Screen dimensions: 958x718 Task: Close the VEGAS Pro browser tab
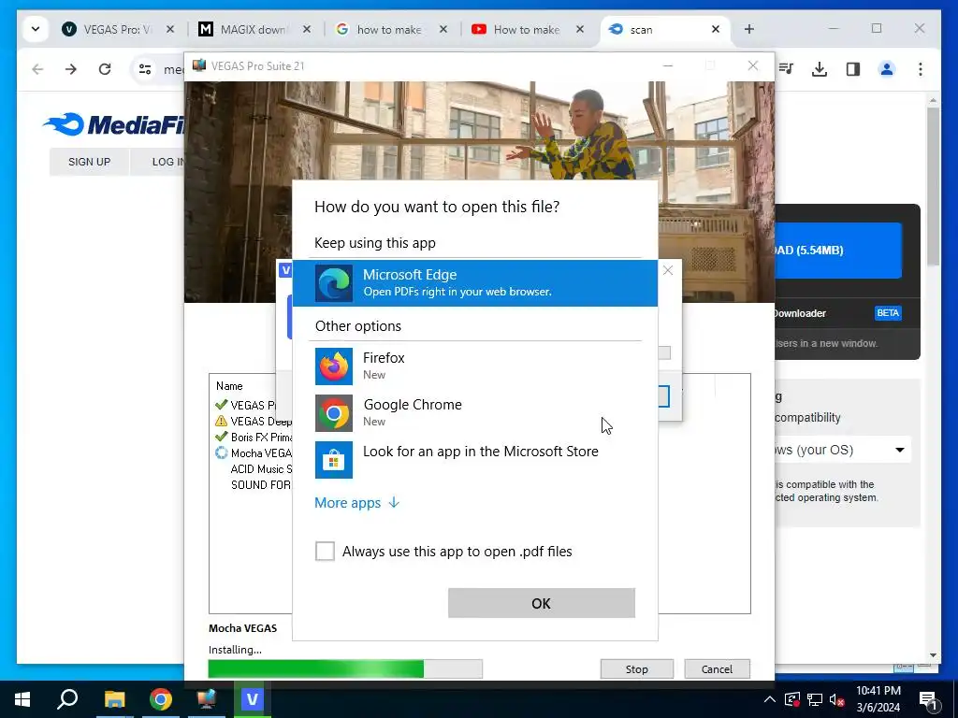click(x=170, y=29)
